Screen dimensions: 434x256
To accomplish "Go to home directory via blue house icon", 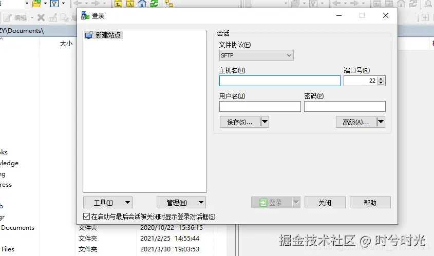I will click(x=142, y=4).
